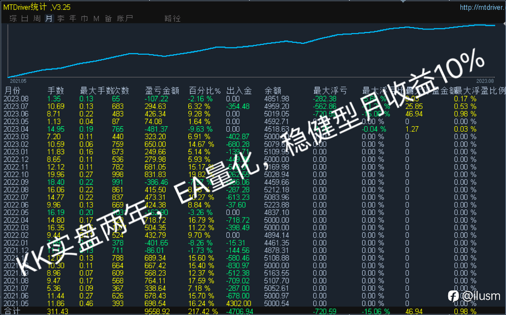Click the 最大浮亏 column header
The height and width of the screenshot is (315, 506).
pyautogui.click(x=330, y=91)
